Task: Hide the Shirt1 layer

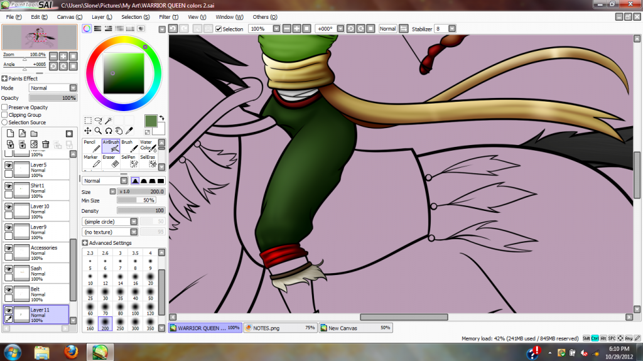Action: tap(8, 186)
